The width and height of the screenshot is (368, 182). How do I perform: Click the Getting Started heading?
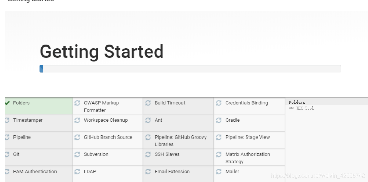[x=102, y=52]
